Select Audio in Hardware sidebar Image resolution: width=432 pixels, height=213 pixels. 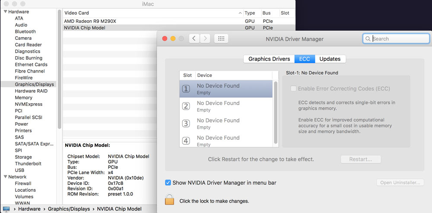[x=21, y=25]
